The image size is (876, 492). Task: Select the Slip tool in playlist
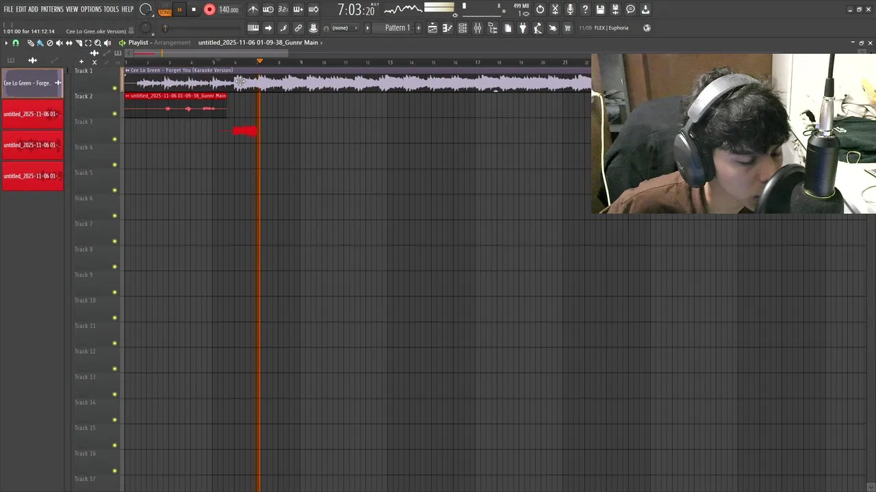point(69,43)
